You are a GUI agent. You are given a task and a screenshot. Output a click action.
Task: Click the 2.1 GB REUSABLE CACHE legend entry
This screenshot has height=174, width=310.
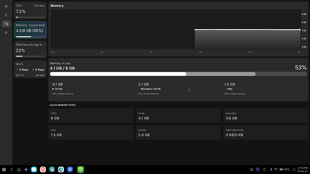click(x=150, y=89)
